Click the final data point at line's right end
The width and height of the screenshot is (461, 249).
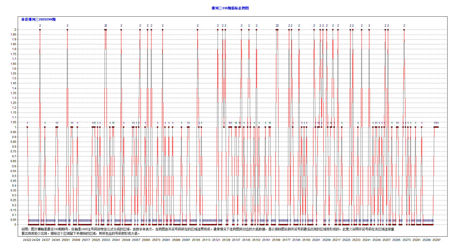coord(438,127)
